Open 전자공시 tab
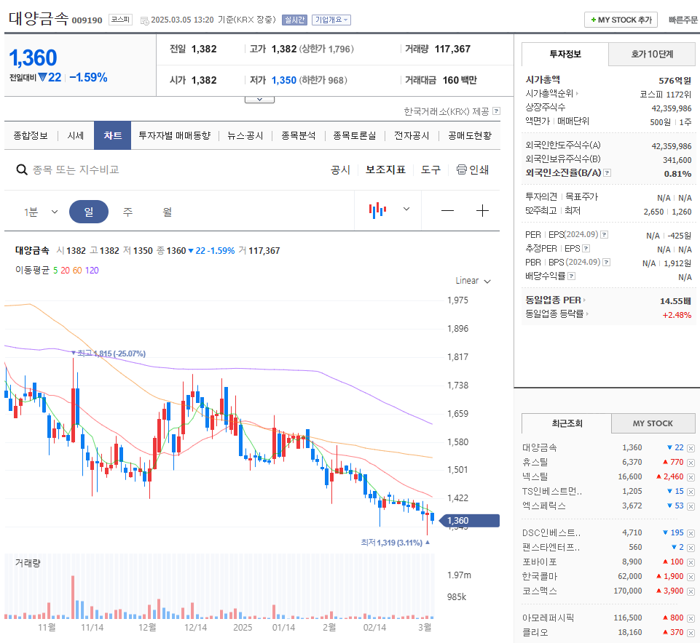This screenshot has height=643, width=700. (x=411, y=135)
